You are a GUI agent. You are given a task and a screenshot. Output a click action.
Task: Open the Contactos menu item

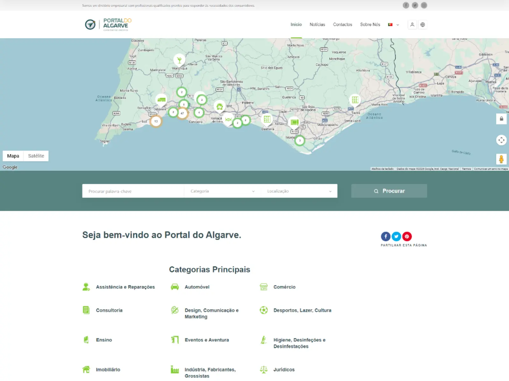pyautogui.click(x=343, y=24)
